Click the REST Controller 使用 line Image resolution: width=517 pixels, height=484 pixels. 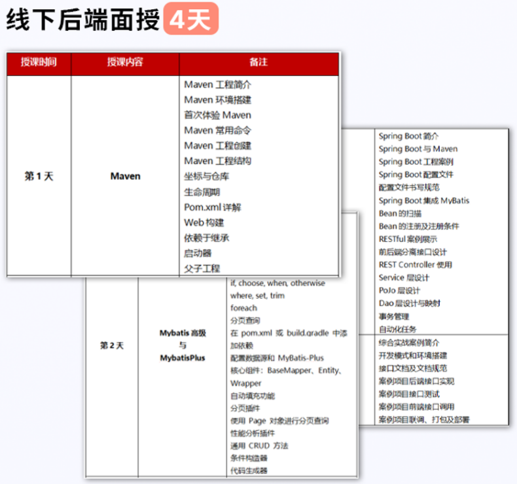(416, 265)
